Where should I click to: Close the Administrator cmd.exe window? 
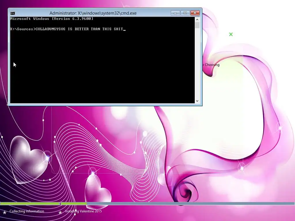195,13
